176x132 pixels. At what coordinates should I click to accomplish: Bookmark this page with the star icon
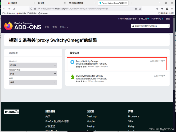[x=140, y=9]
